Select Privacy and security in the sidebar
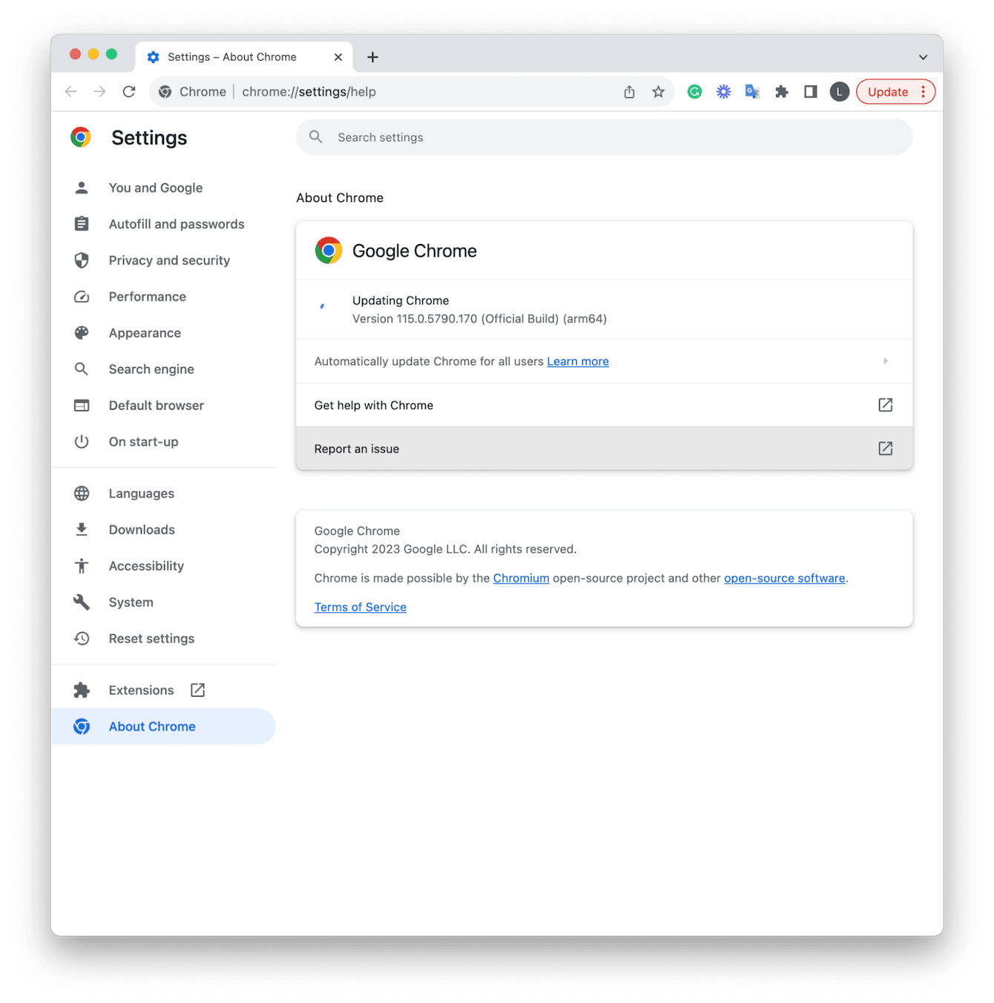This screenshot has height=1003, width=994. (168, 260)
